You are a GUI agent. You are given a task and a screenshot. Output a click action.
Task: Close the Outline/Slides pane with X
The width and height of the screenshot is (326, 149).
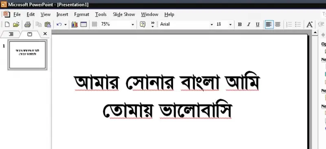(45, 34)
